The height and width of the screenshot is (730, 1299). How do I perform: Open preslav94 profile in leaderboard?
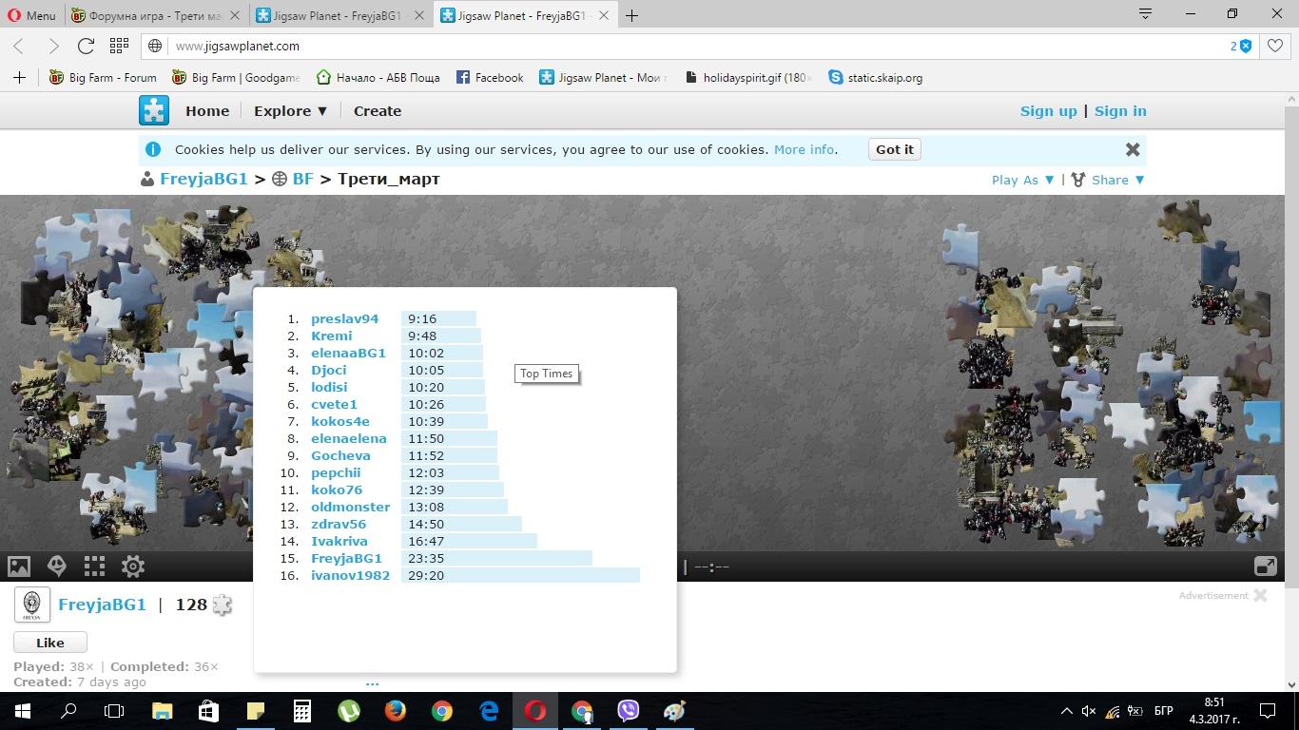pyautogui.click(x=344, y=319)
